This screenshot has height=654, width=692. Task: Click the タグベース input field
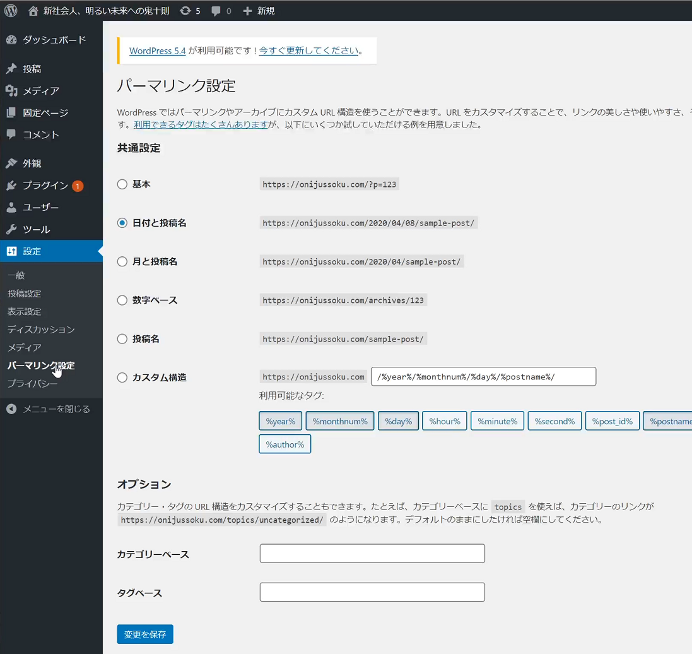pyautogui.click(x=372, y=592)
